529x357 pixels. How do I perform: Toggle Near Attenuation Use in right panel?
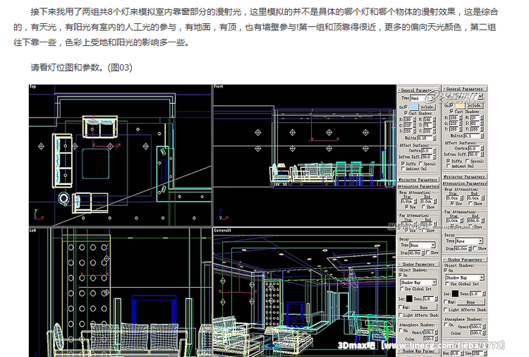pyautogui.click(x=452, y=203)
